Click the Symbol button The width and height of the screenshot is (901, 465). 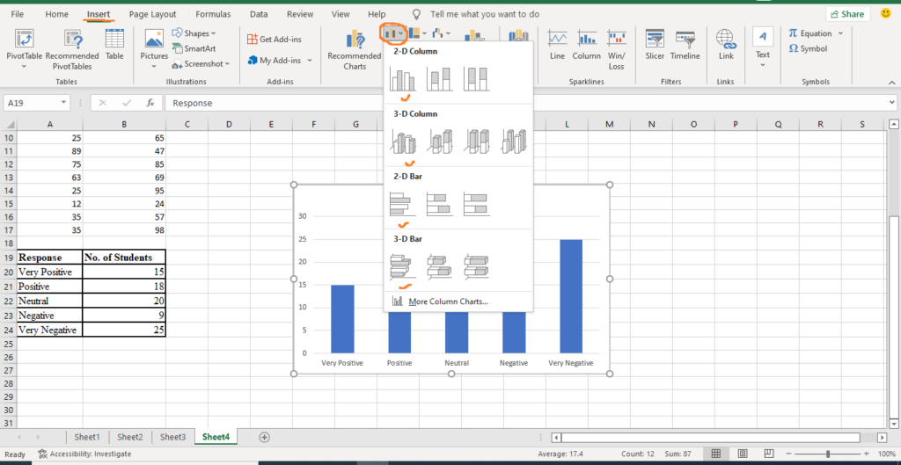pyautogui.click(x=808, y=49)
